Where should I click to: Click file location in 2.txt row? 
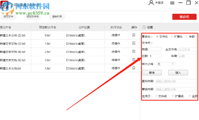(76, 52)
